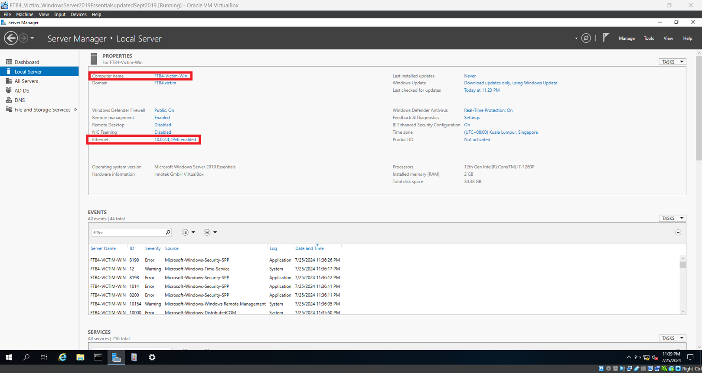Expand the events list criteria dropdown arrow
The image size is (702, 373).
pos(193,232)
